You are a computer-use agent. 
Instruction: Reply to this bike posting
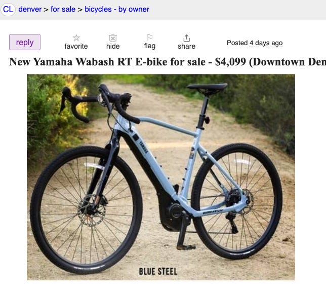click(x=25, y=42)
